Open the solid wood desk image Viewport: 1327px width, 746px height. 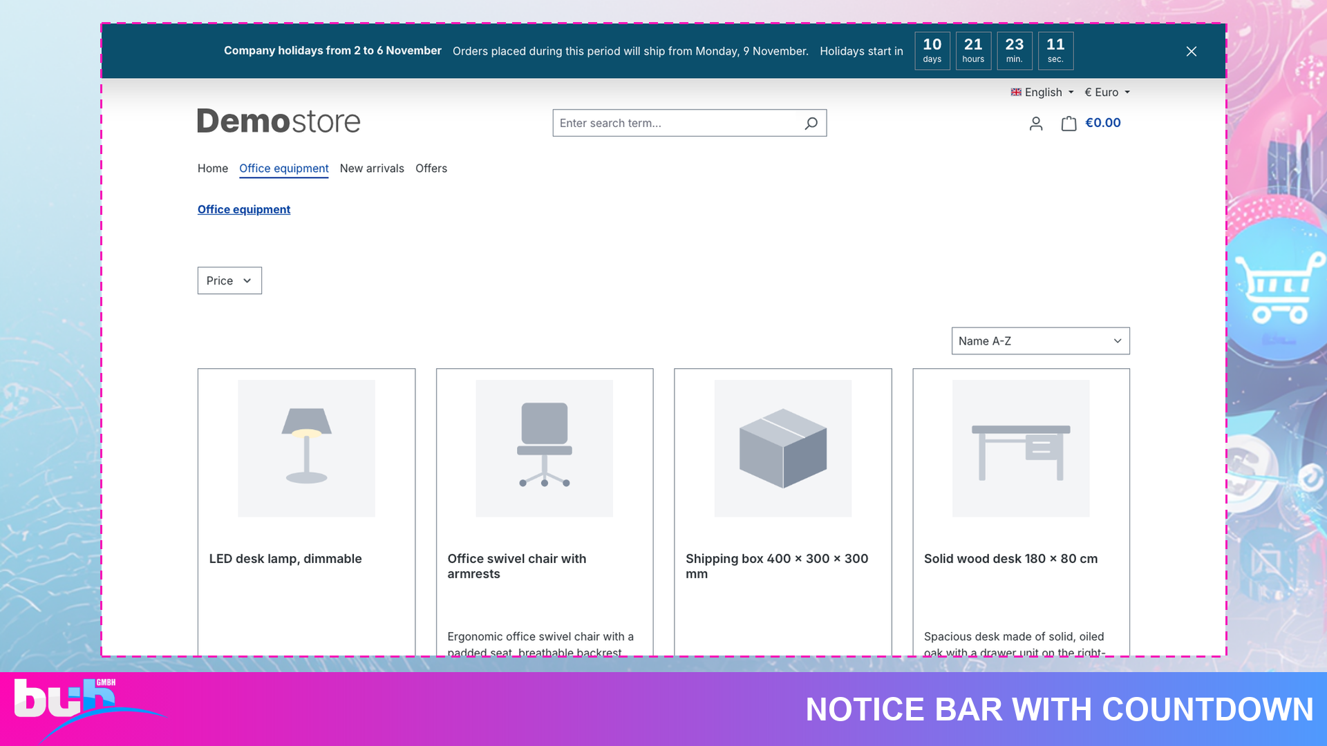click(x=1021, y=448)
